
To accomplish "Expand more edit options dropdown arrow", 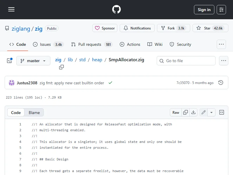I will tap(211, 112).
